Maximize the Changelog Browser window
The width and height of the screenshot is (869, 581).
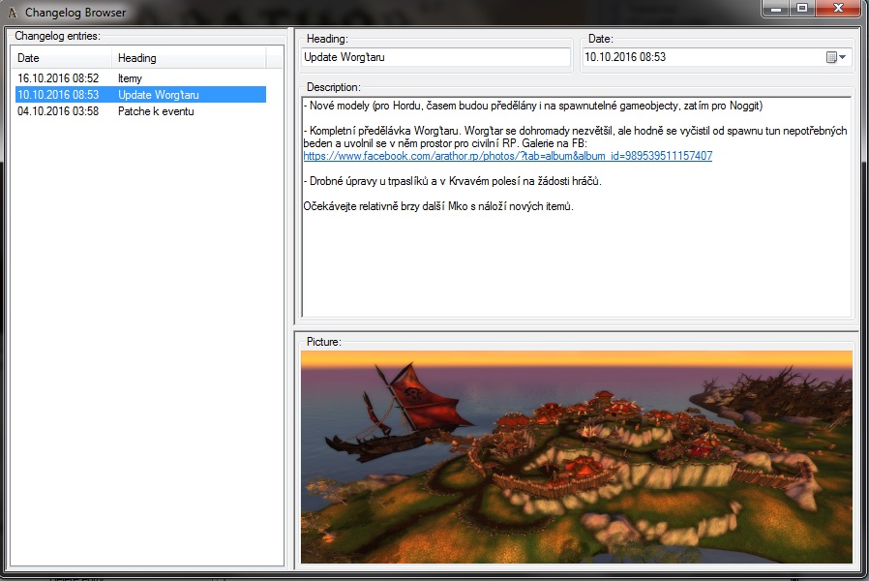click(802, 9)
